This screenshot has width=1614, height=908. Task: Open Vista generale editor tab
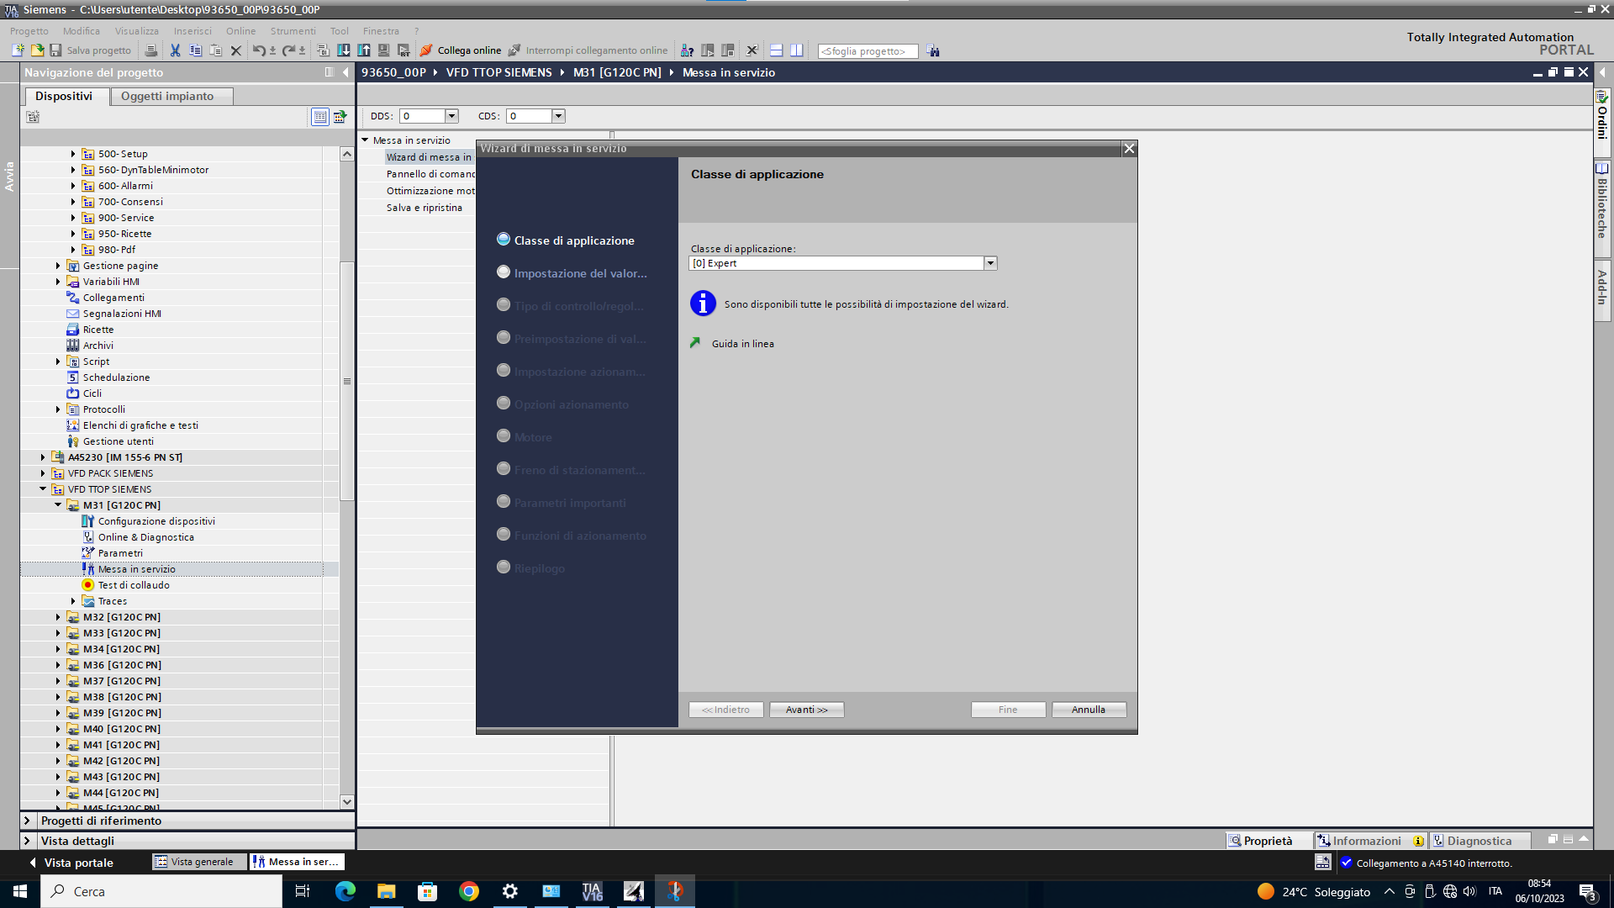[x=199, y=862]
